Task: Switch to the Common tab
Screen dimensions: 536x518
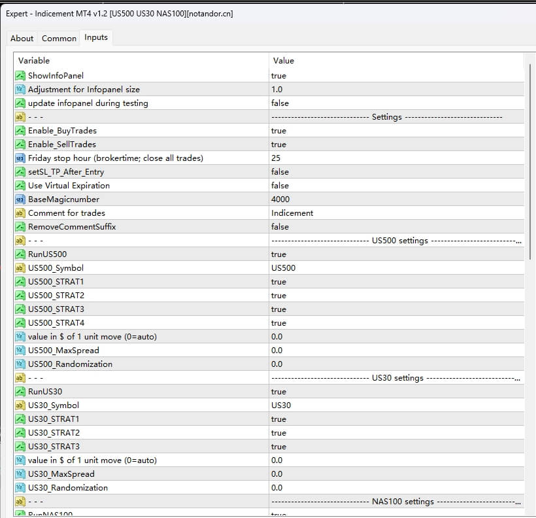Action: pyautogui.click(x=59, y=38)
